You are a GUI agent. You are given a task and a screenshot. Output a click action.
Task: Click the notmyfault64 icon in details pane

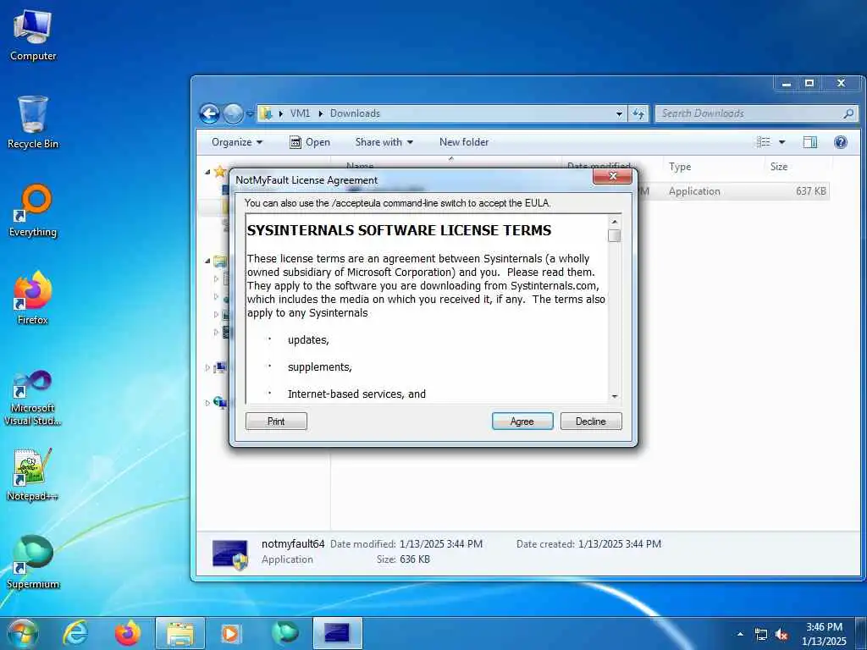tap(230, 554)
